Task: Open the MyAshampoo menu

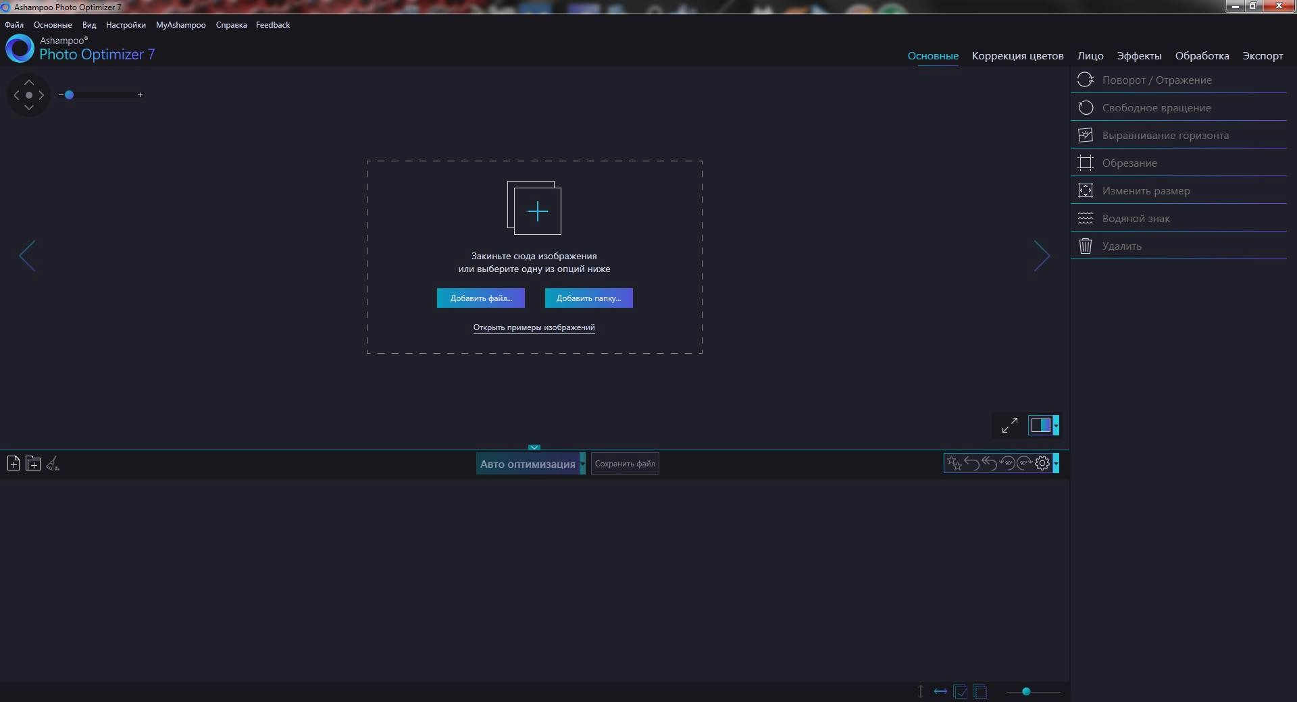Action: [180, 25]
